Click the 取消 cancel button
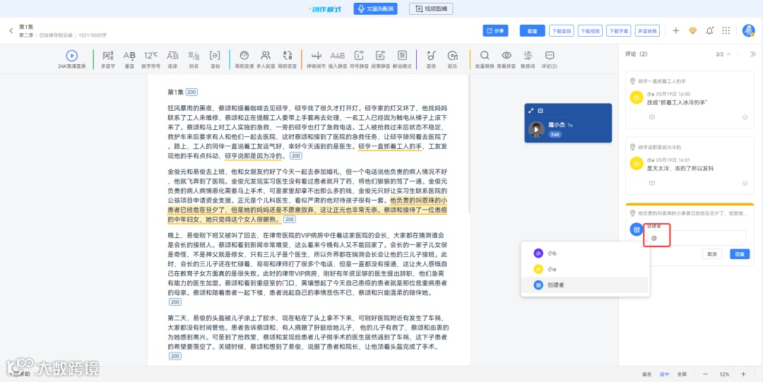The image size is (763, 382). [x=712, y=254]
